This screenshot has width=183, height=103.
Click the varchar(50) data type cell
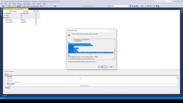26,22
